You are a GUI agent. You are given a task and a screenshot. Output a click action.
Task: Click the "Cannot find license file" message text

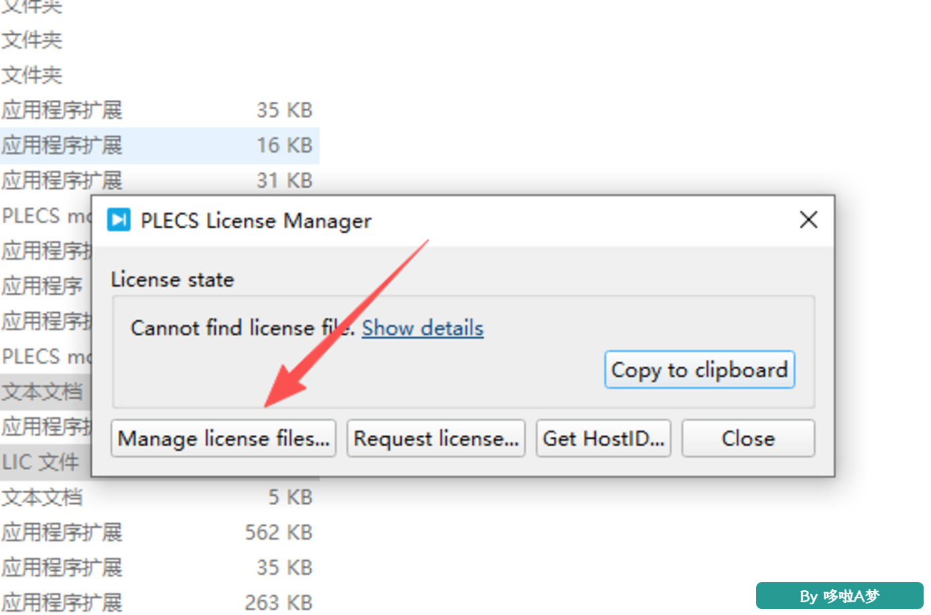(x=242, y=328)
